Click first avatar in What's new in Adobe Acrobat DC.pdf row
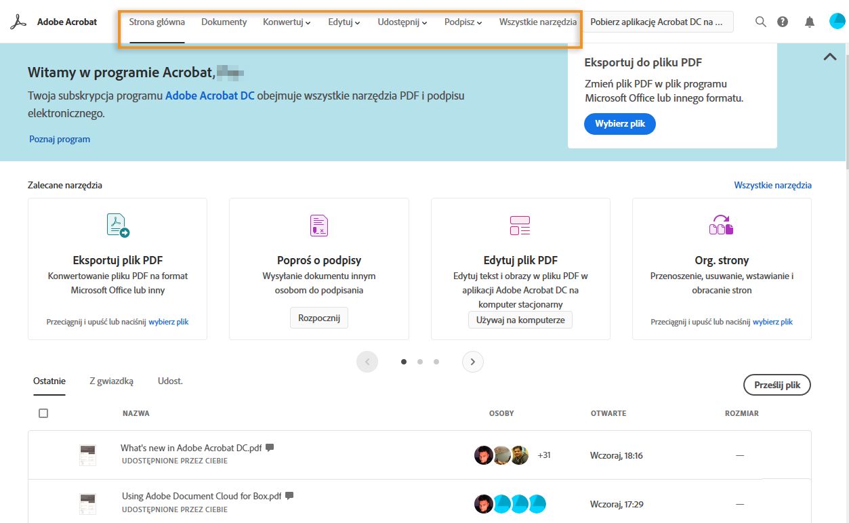 click(483, 455)
